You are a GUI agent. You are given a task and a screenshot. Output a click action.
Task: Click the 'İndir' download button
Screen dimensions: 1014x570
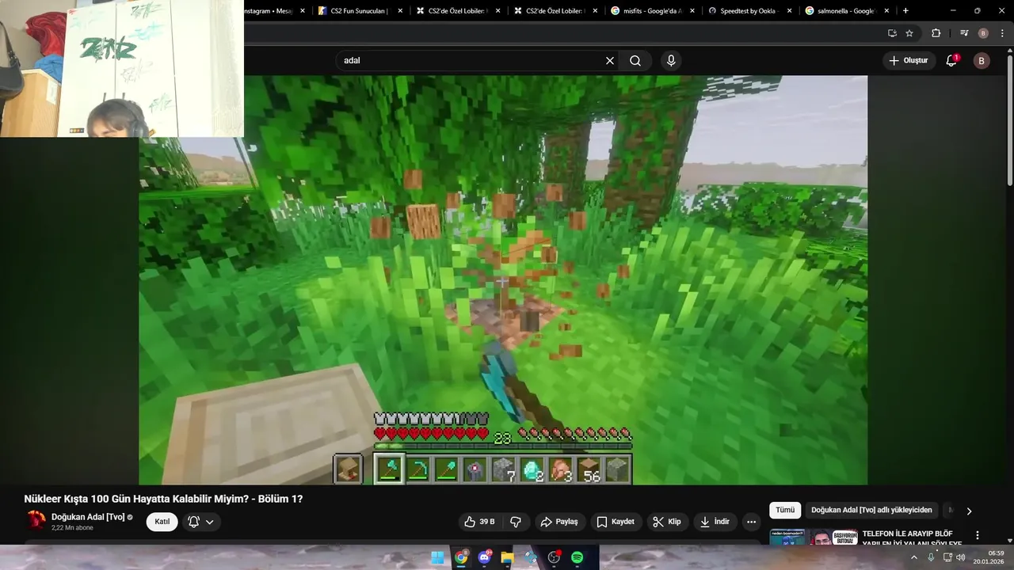(x=715, y=522)
